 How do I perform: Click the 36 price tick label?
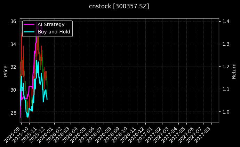(x=13, y=21)
